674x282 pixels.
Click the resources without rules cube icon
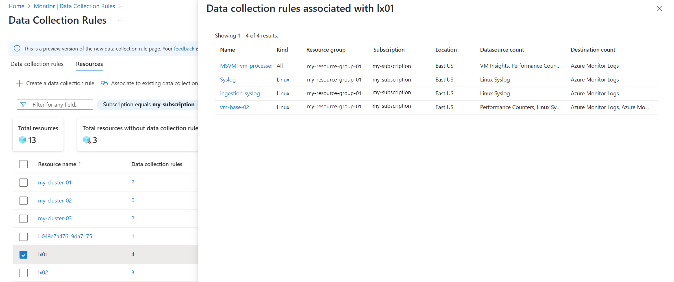tap(87, 140)
